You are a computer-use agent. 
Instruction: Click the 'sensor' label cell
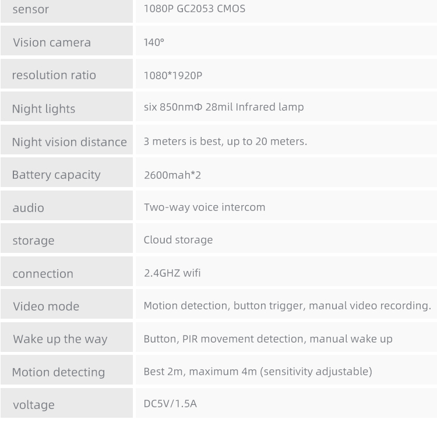(66, 10)
